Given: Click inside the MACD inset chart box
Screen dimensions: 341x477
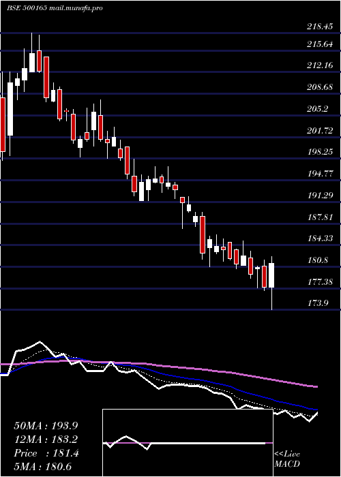Looking at the screenshot, I should pos(188,443).
